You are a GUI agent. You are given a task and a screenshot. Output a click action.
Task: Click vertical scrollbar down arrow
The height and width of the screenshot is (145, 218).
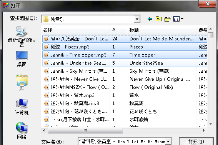coord(211,124)
